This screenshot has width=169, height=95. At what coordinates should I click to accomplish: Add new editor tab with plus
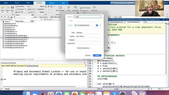(x=145, y=22)
